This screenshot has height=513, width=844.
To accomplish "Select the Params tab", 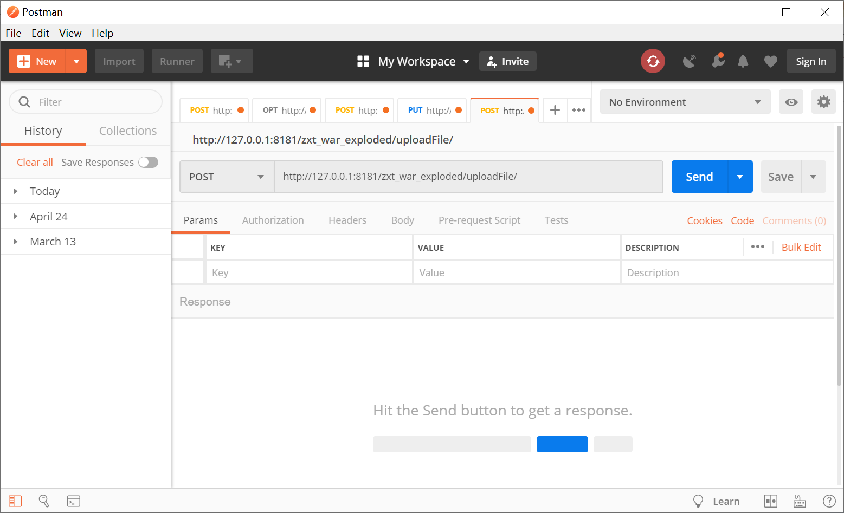I will pyautogui.click(x=201, y=220).
